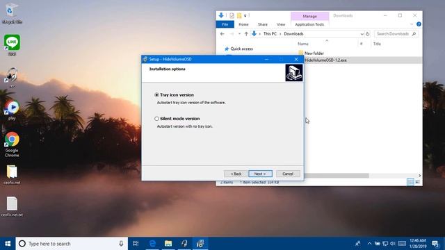This screenshot has height=250, width=445.
Task: Click the Downloads breadcrumb in the address bar
Action: click(293, 34)
